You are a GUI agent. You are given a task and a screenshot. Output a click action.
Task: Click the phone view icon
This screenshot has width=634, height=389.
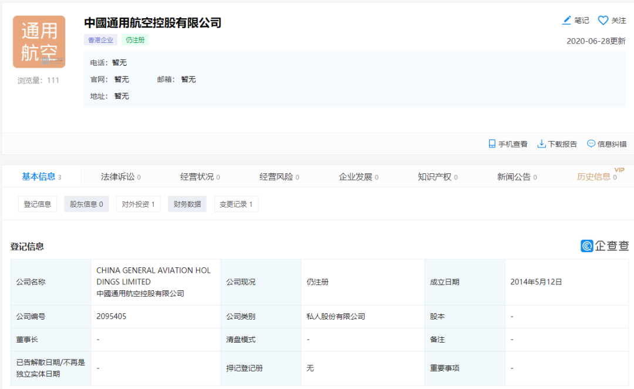(x=492, y=144)
